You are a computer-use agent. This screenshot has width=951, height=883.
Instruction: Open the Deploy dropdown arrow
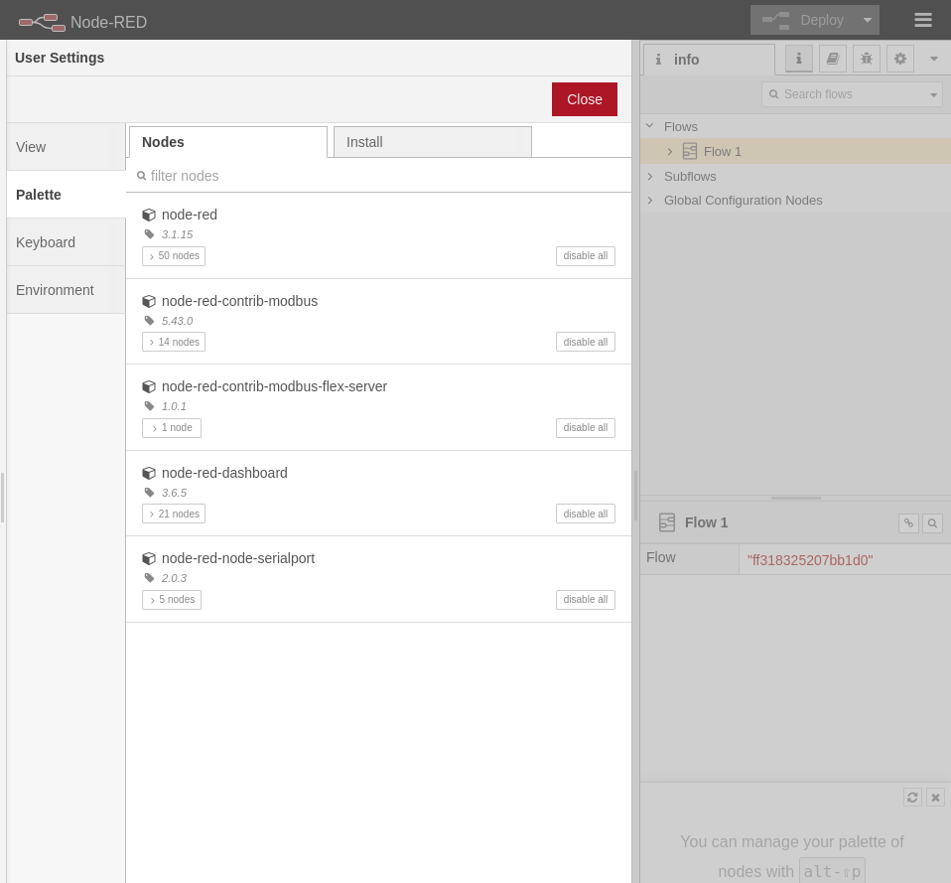(867, 20)
